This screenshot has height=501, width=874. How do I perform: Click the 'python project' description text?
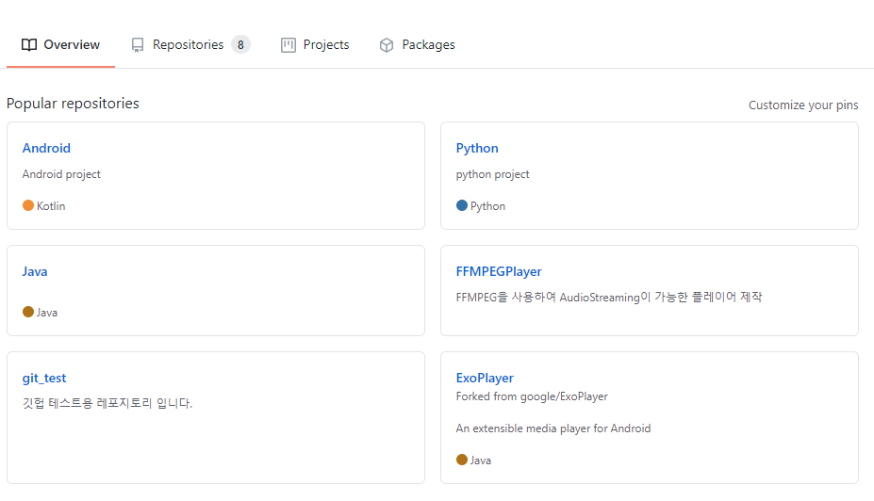492,174
